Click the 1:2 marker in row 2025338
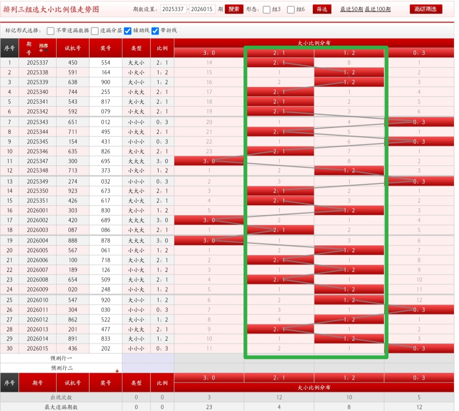The width and height of the screenshot is (459, 411). point(349,72)
